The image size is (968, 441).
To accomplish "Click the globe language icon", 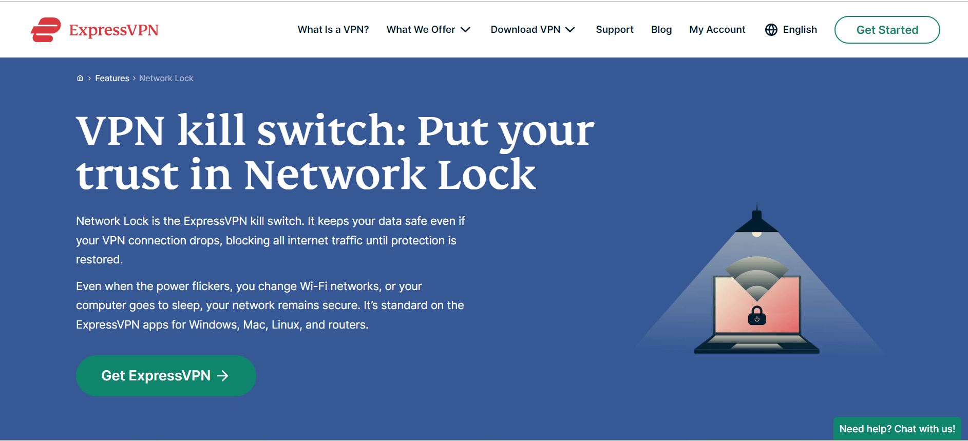I will [771, 29].
